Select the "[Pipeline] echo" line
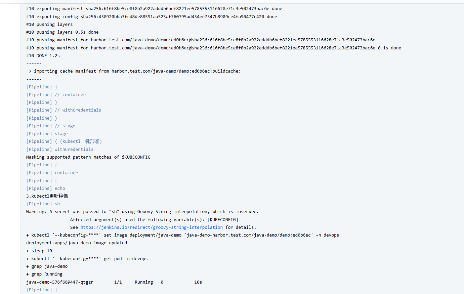The width and height of the screenshot is (464, 294). tap(46, 188)
